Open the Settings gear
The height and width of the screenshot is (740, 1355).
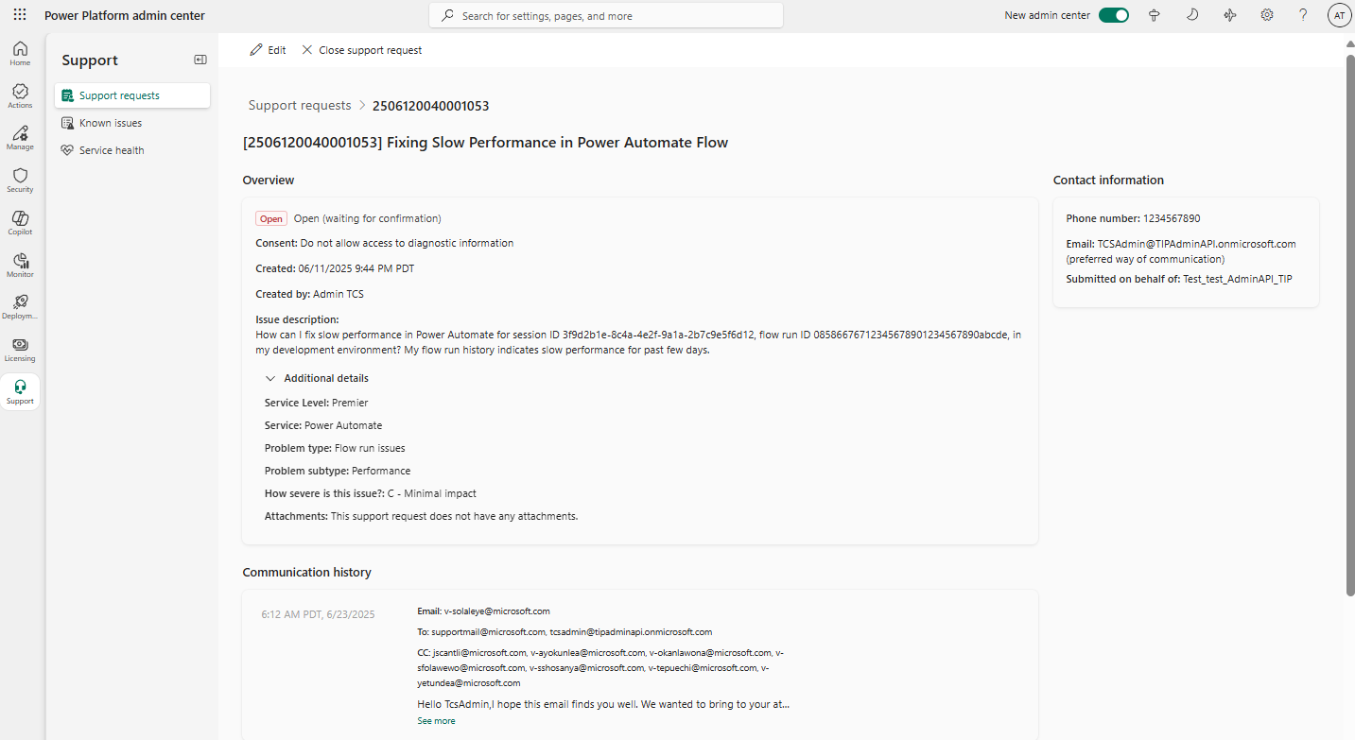pos(1267,15)
